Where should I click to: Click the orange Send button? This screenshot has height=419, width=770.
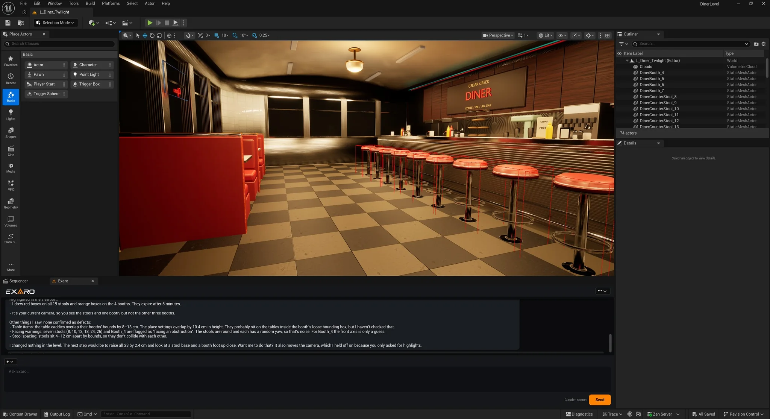(x=600, y=400)
